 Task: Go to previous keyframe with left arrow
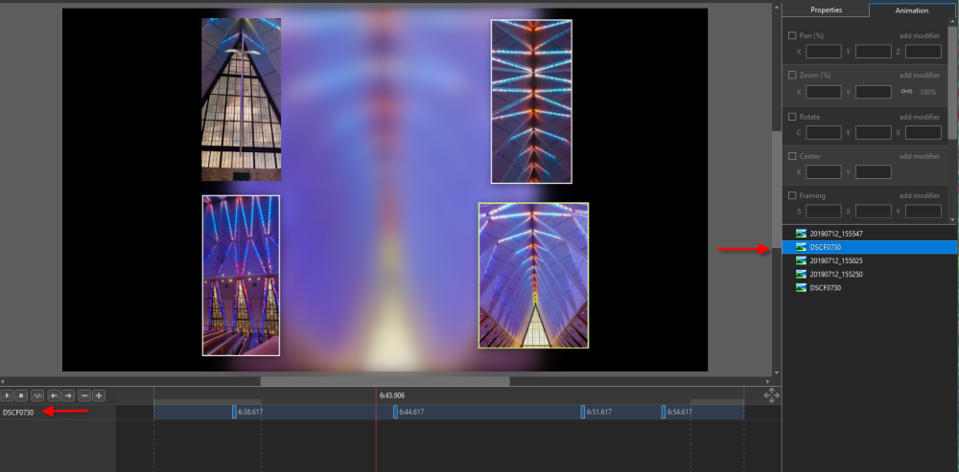(54, 394)
